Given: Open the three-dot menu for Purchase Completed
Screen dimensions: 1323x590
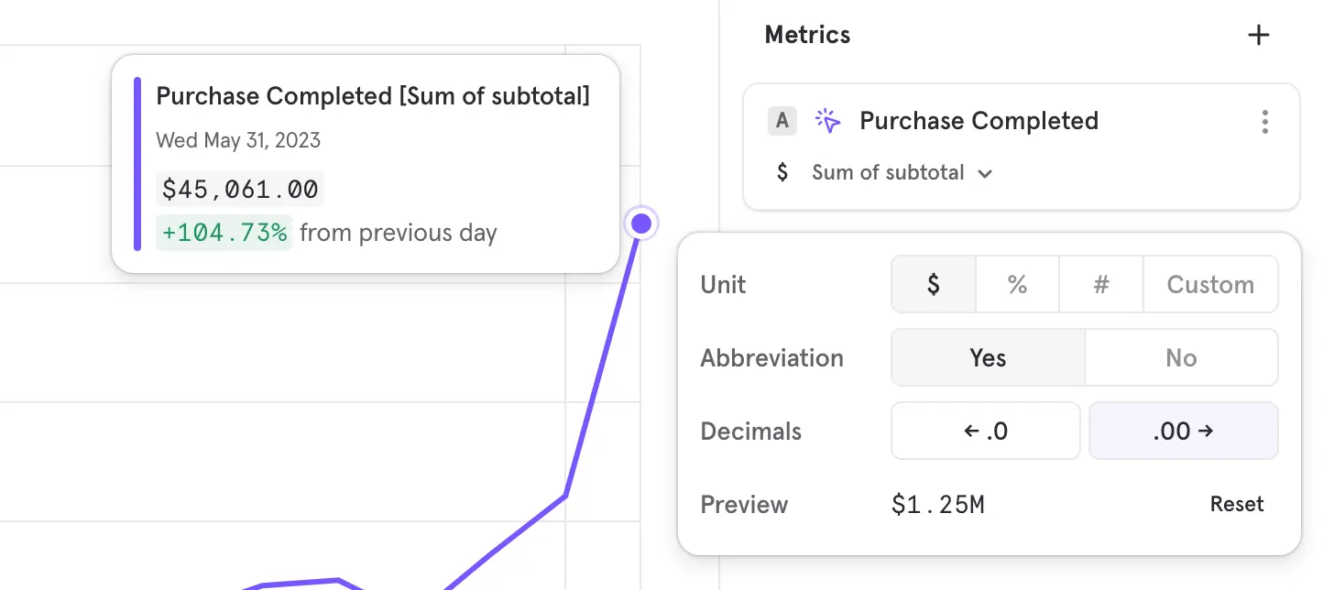Looking at the screenshot, I should (x=1265, y=121).
